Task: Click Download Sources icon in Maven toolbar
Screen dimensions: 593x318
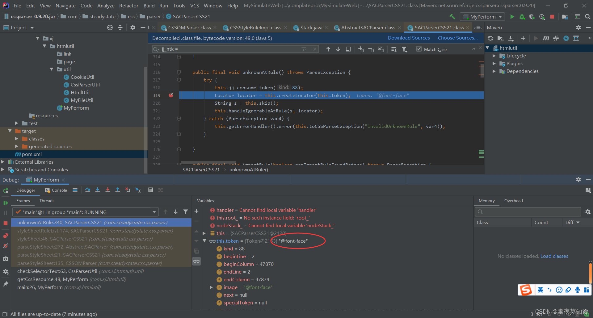Action: click(511, 38)
